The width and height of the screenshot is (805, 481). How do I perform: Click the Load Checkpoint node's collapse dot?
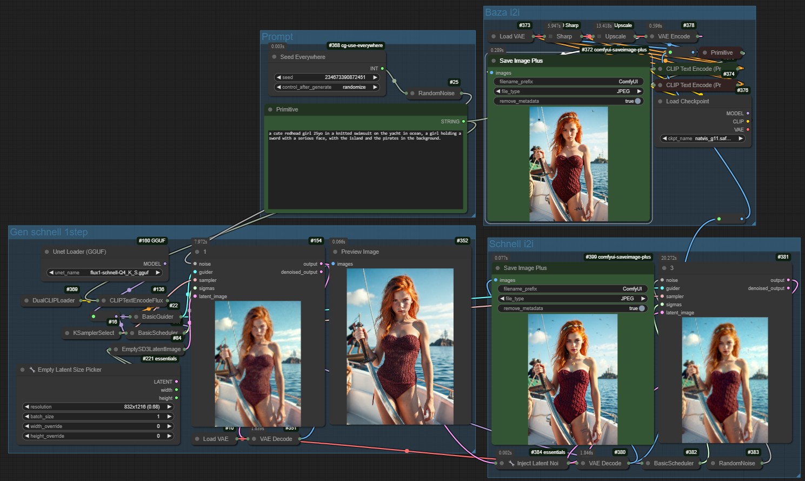click(660, 101)
